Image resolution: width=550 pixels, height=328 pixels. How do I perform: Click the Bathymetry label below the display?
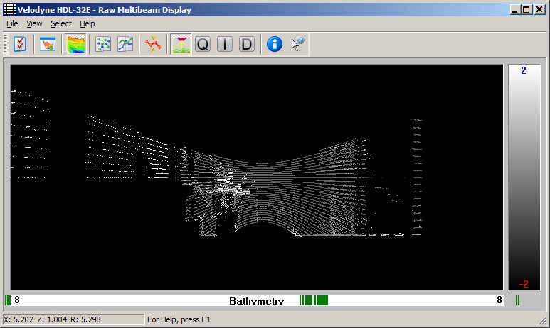[x=256, y=301]
